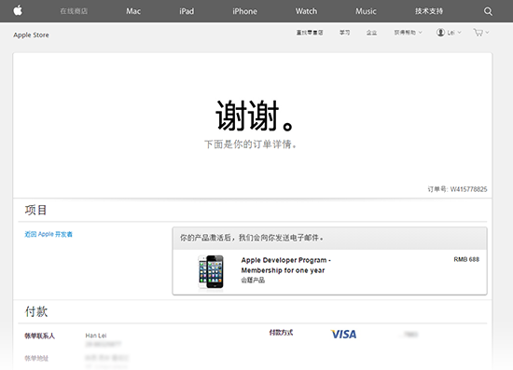
Task: Click the 付款方式 label
Action: pos(281,333)
